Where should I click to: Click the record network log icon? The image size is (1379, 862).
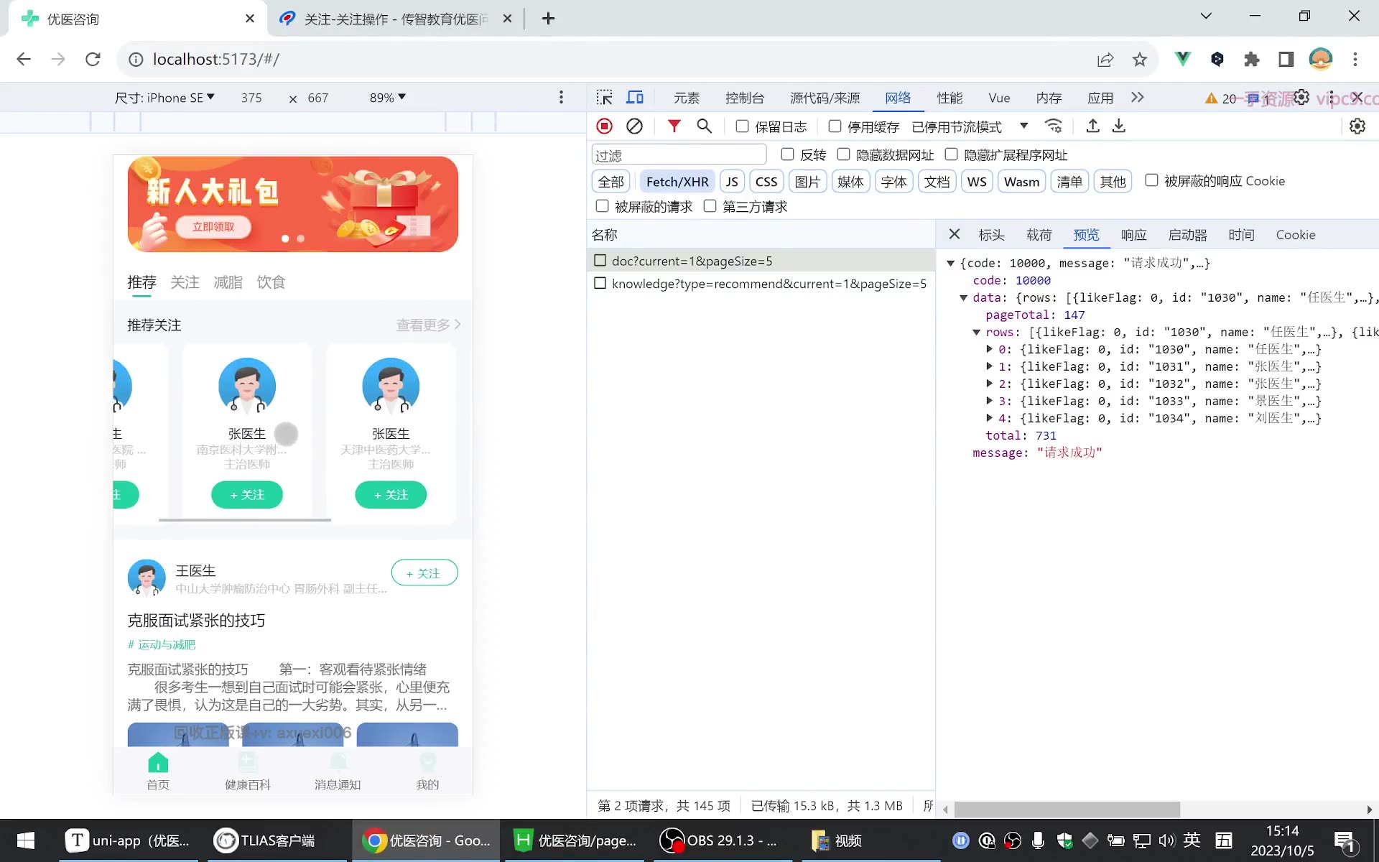pyautogui.click(x=604, y=126)
